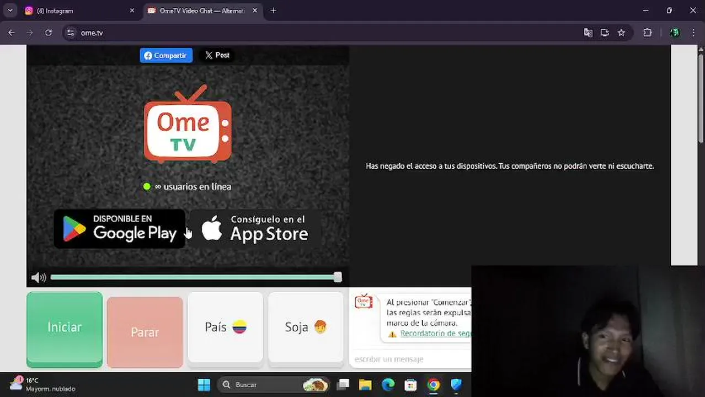Click the green Iniciar button
This screenshot has width=705, height=397.
[65, 329]
